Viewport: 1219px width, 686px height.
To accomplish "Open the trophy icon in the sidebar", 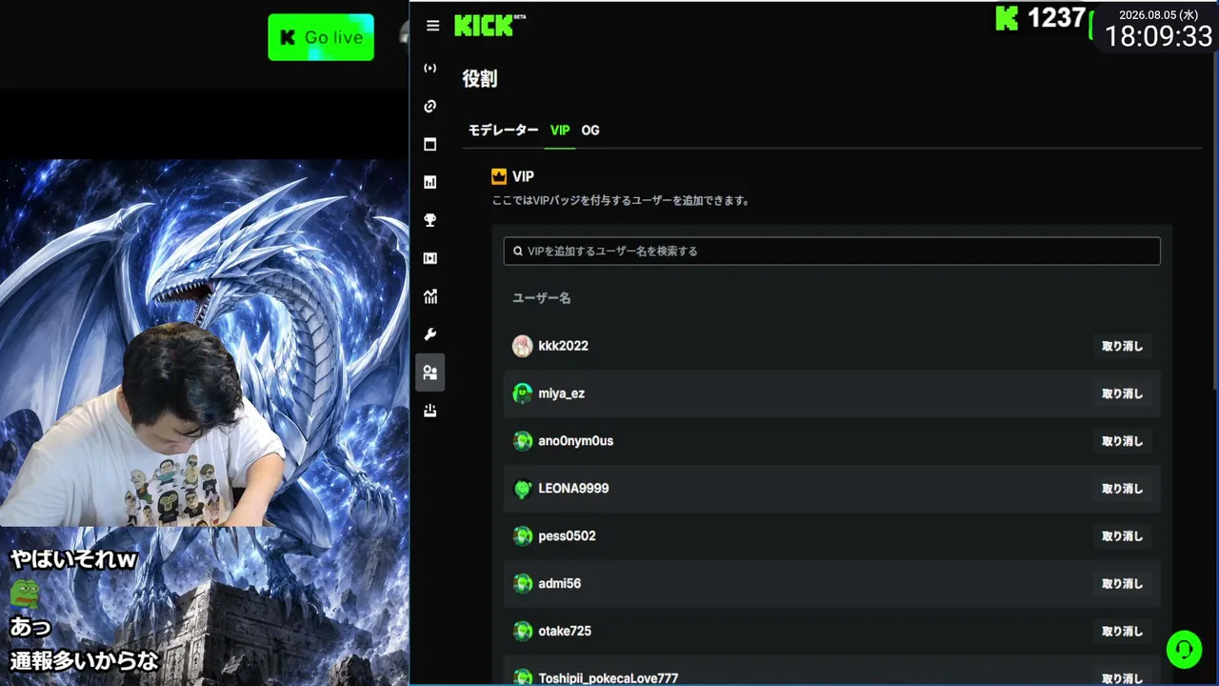I will [x=430, y=220].
